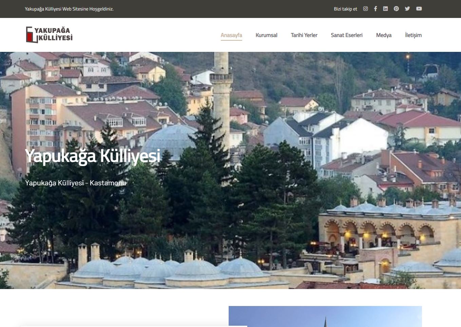Go to the İletişim page

point(413,35)
